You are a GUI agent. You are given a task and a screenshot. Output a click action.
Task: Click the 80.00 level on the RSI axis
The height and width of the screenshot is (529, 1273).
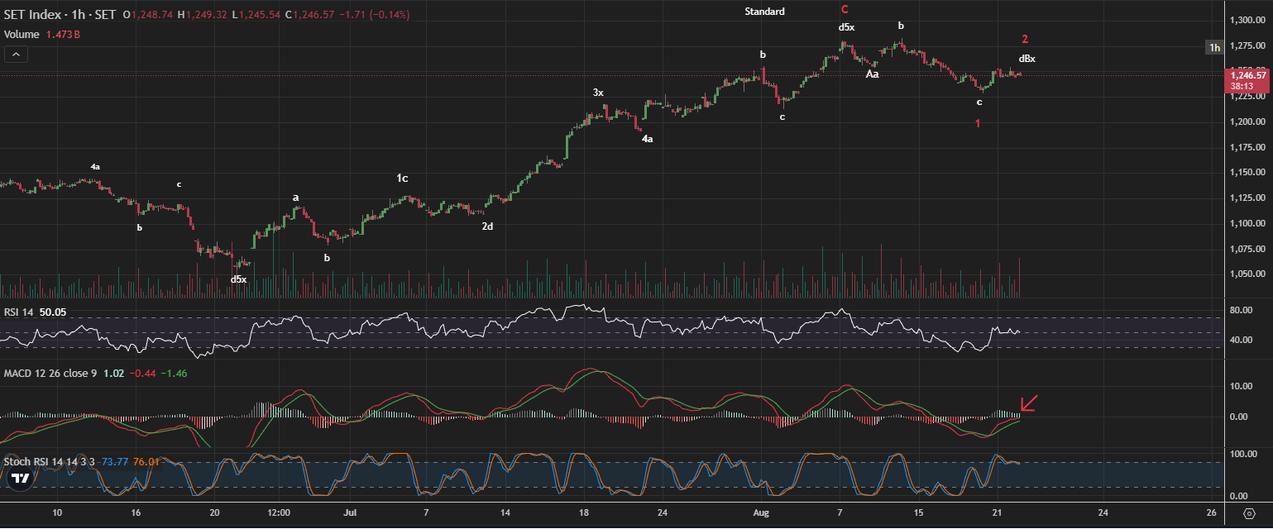(1242, 311)
